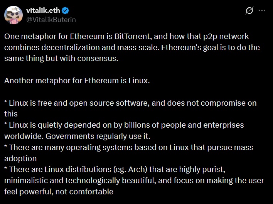Open the vitalik.eth display name link
Screen dimensions: 273x204
tap(44, 10)
